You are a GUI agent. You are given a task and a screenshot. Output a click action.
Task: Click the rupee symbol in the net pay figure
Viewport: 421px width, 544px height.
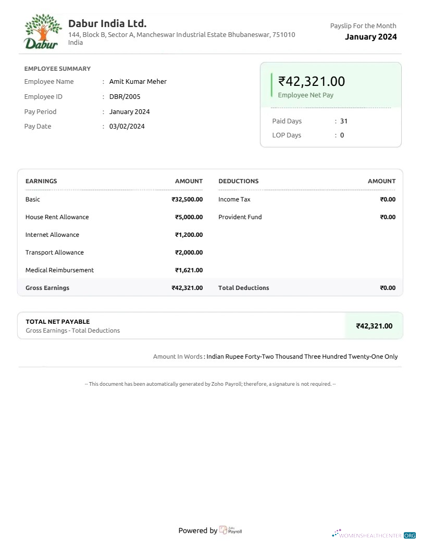[281, 81]
